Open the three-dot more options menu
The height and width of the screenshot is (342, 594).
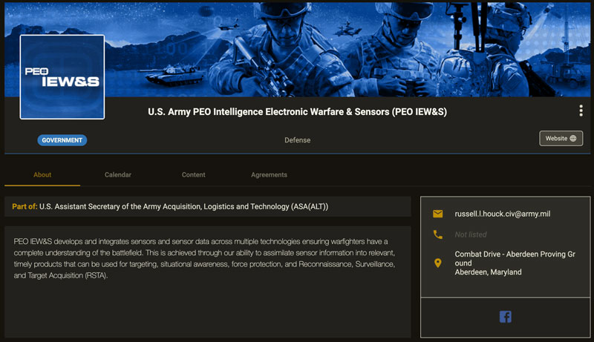point(581,111)
